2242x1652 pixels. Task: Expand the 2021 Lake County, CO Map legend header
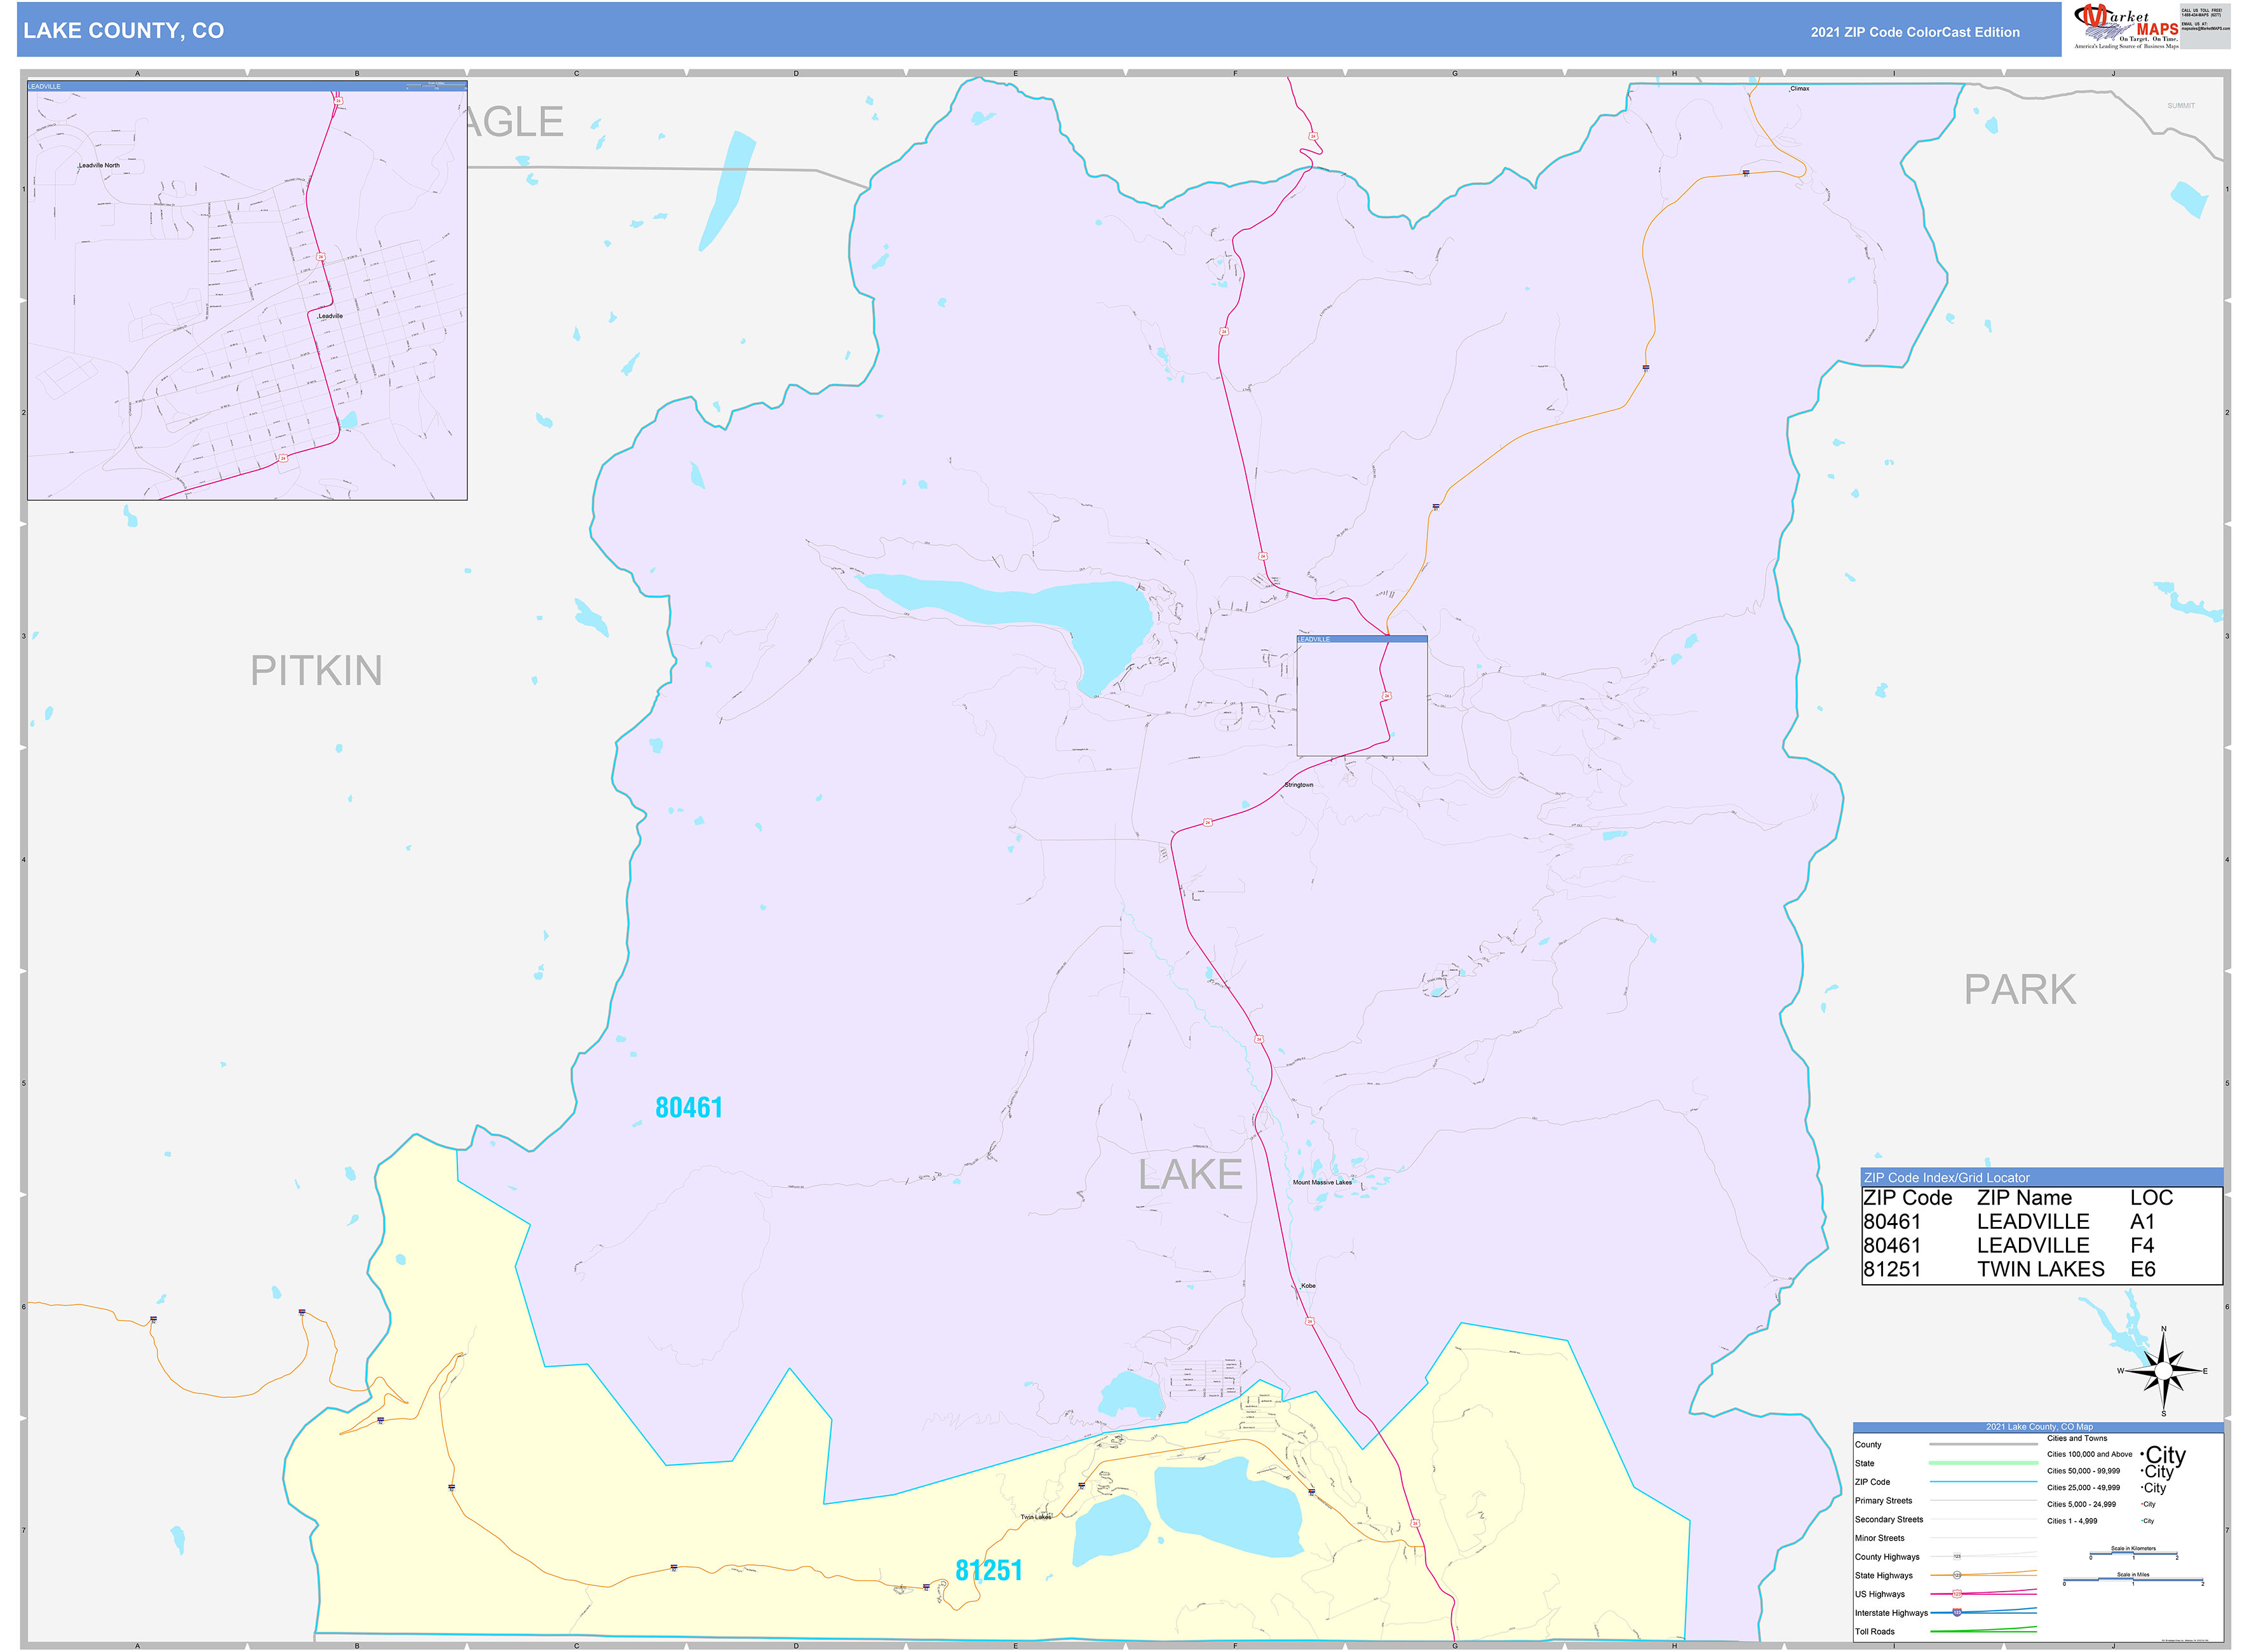pyautogui.click(x=2039, y=1427)
